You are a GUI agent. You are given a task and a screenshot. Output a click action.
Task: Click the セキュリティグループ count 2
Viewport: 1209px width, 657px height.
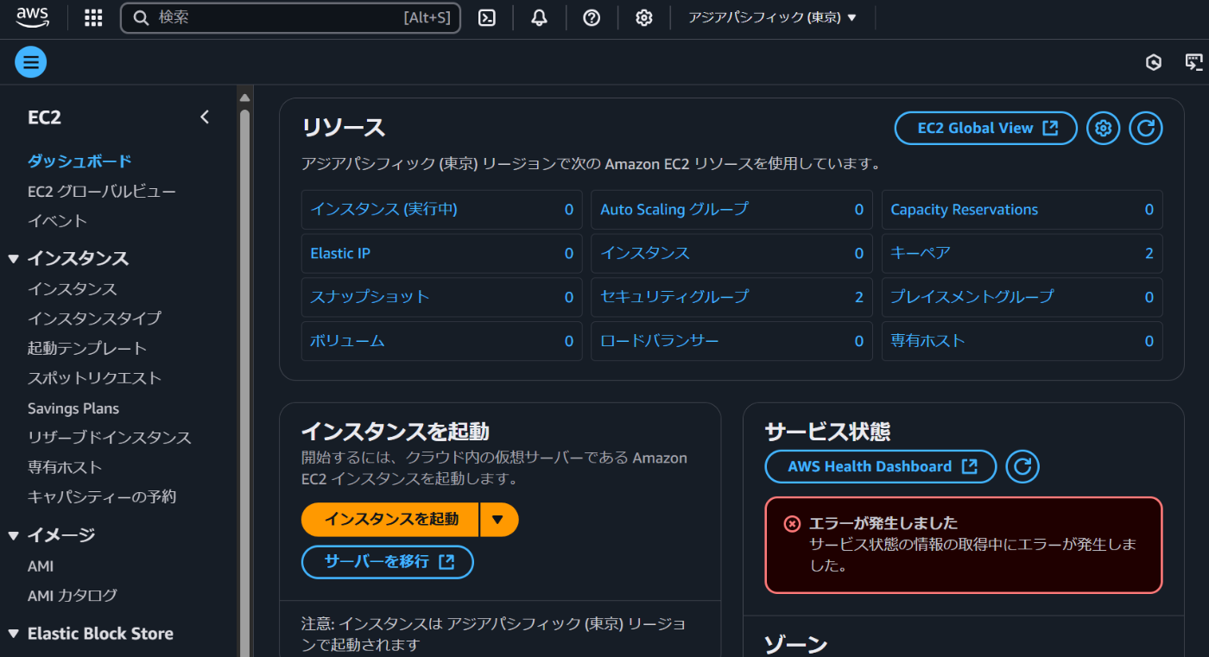point(859,297)
